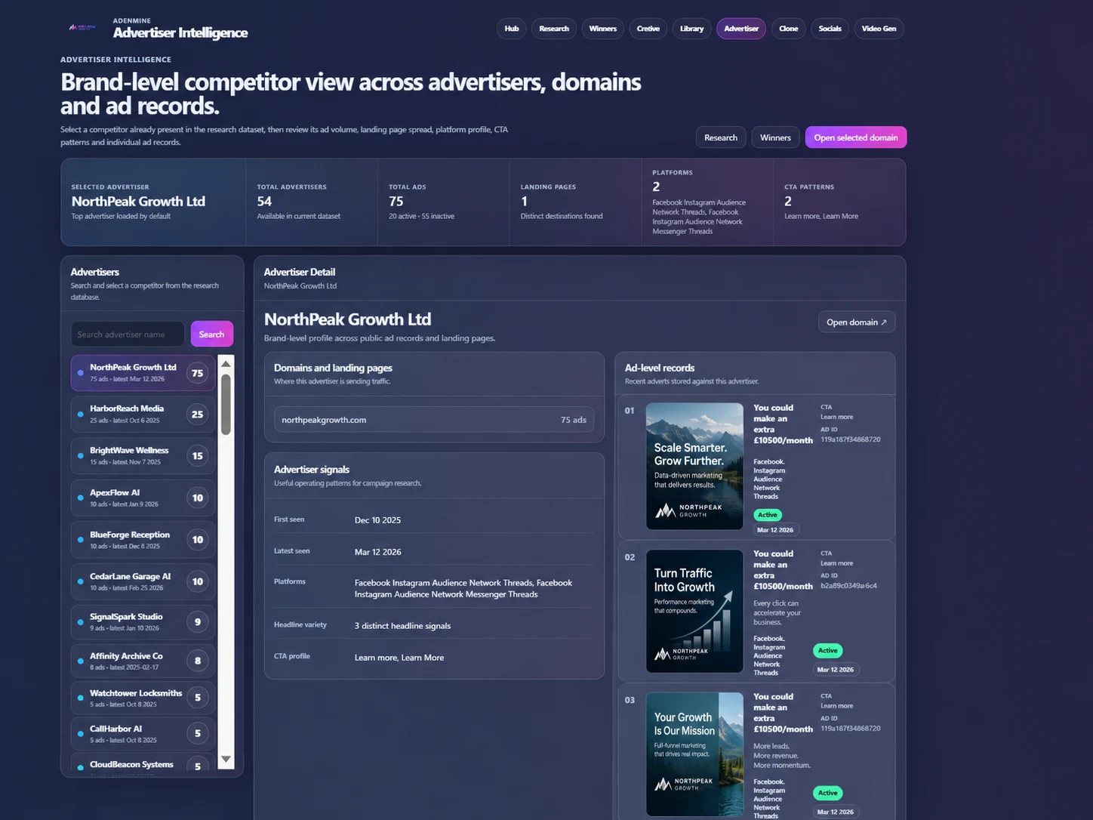Screen dimensions: 1093x820
Task: Click the Open domain button
Action: click(857, 322)
